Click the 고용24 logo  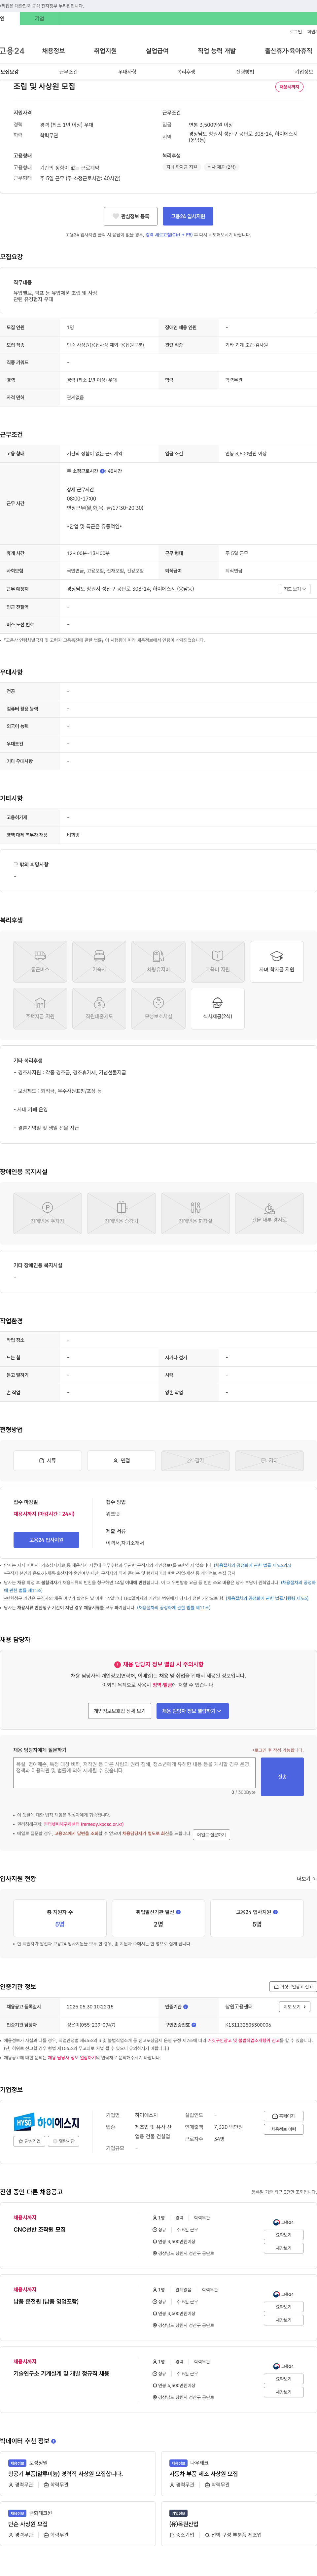[12, 51]
